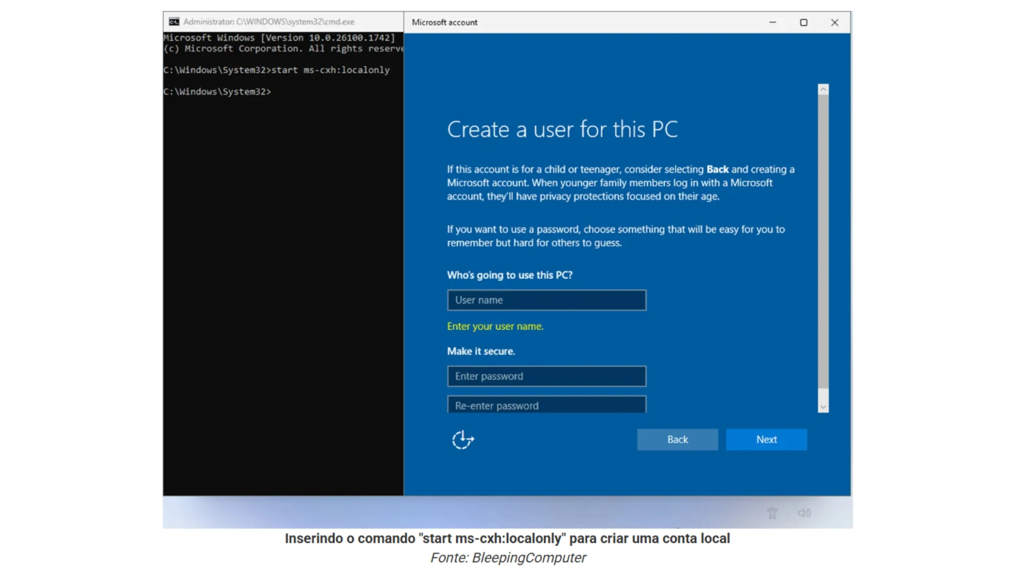Click the cmd.exe icon in the title bar
Viewport: 1014px width, 570px height.
click(x=174, y=22)
